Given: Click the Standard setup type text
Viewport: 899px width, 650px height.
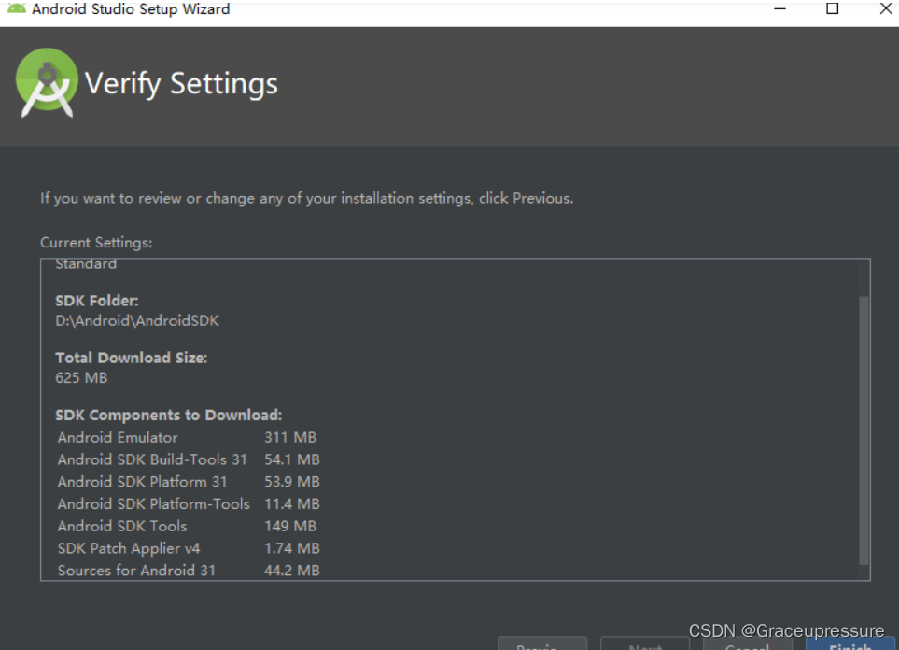Looking at the screenshot, I should coord(86,264).
